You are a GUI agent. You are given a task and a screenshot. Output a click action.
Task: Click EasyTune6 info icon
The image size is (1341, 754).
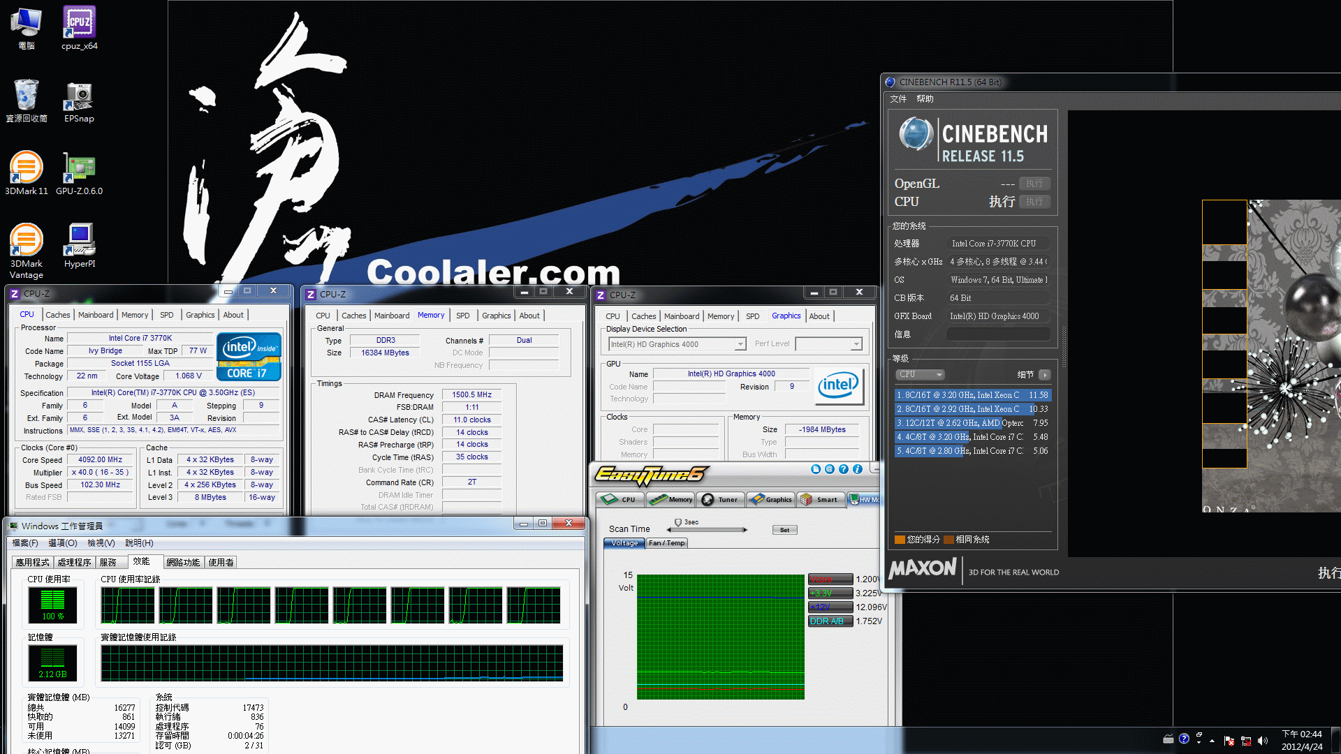click(x=858, y=469)
